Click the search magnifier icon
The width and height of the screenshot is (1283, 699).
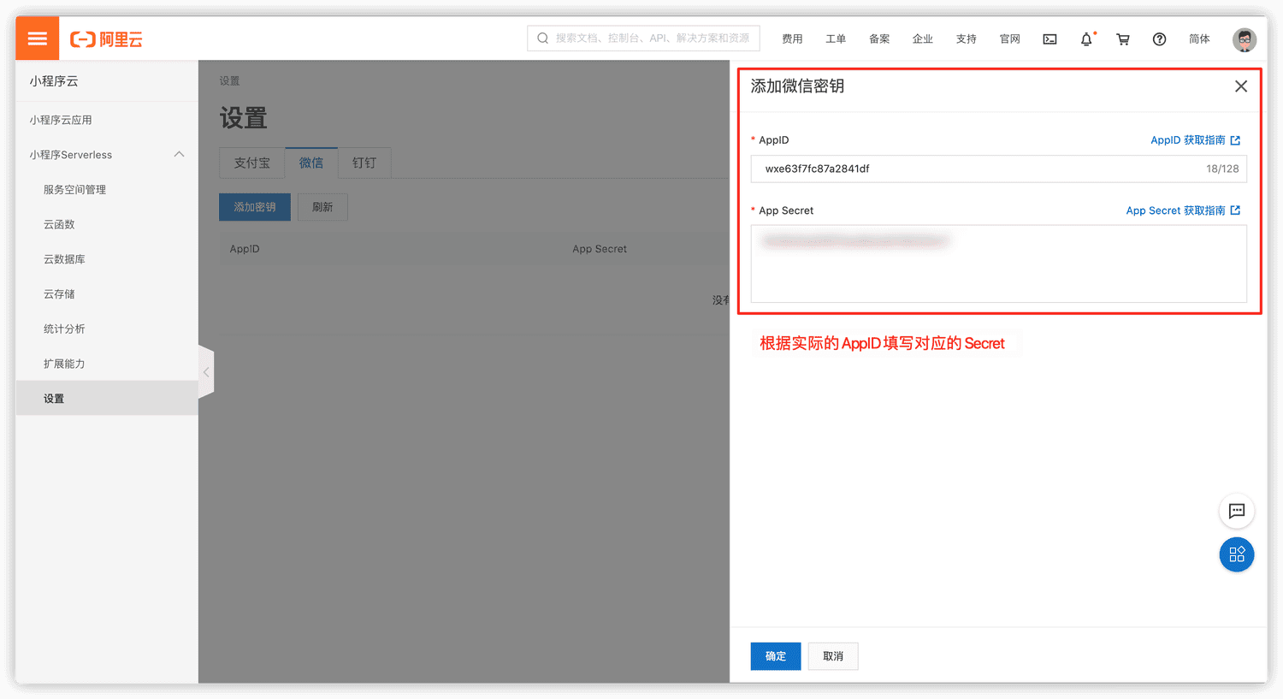pos(542,39)
